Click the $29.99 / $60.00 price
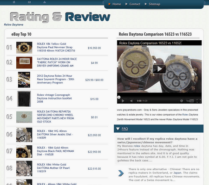The width and height of the screenshot is (209, 185). (x=94, y=80)
